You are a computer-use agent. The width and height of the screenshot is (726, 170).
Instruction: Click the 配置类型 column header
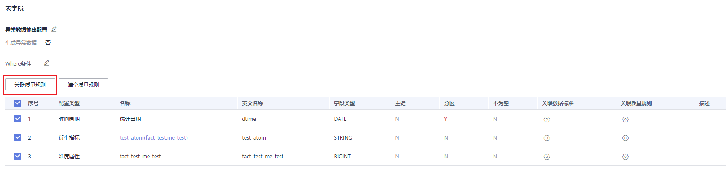69,103
